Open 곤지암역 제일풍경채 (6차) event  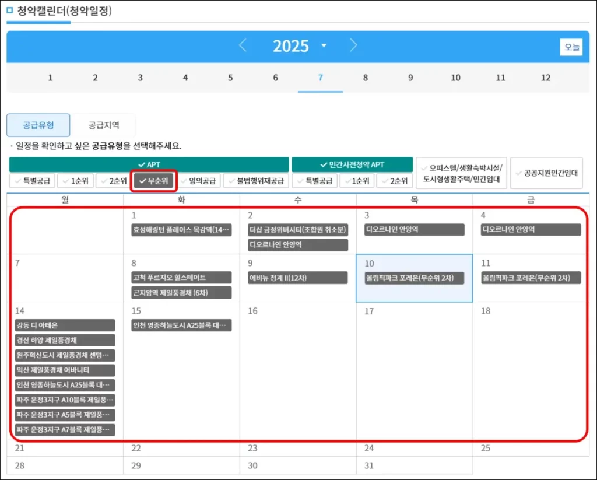point(182,293)
